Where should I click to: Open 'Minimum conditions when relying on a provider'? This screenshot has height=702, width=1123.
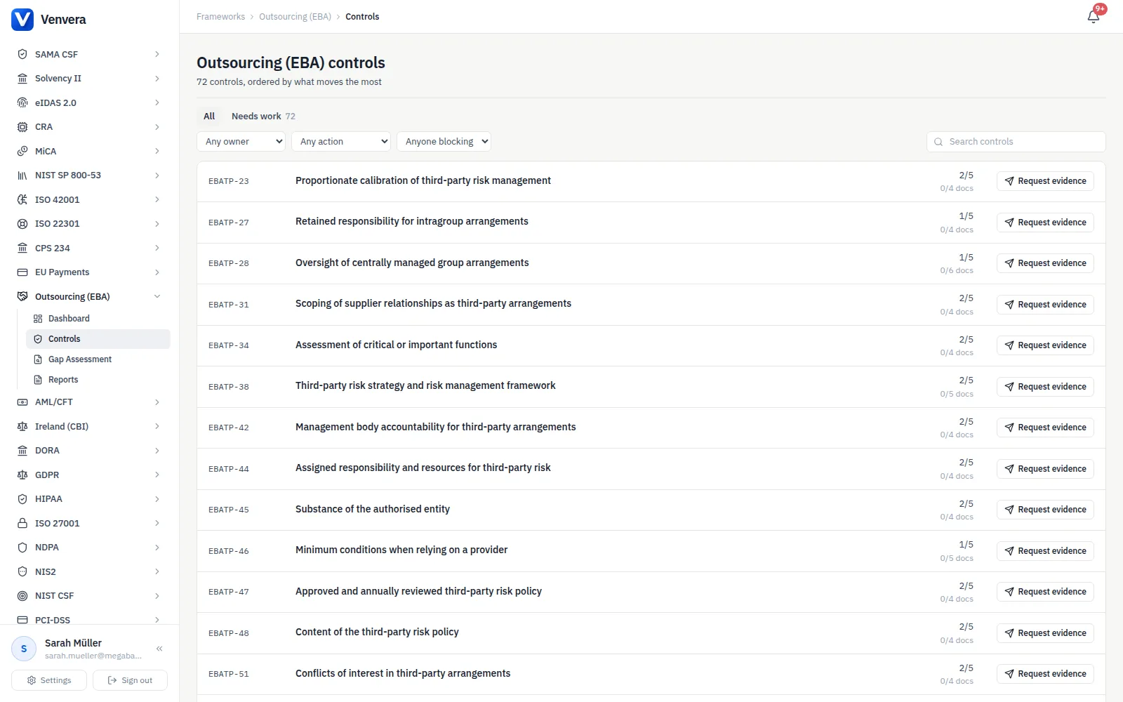point(401,550)
